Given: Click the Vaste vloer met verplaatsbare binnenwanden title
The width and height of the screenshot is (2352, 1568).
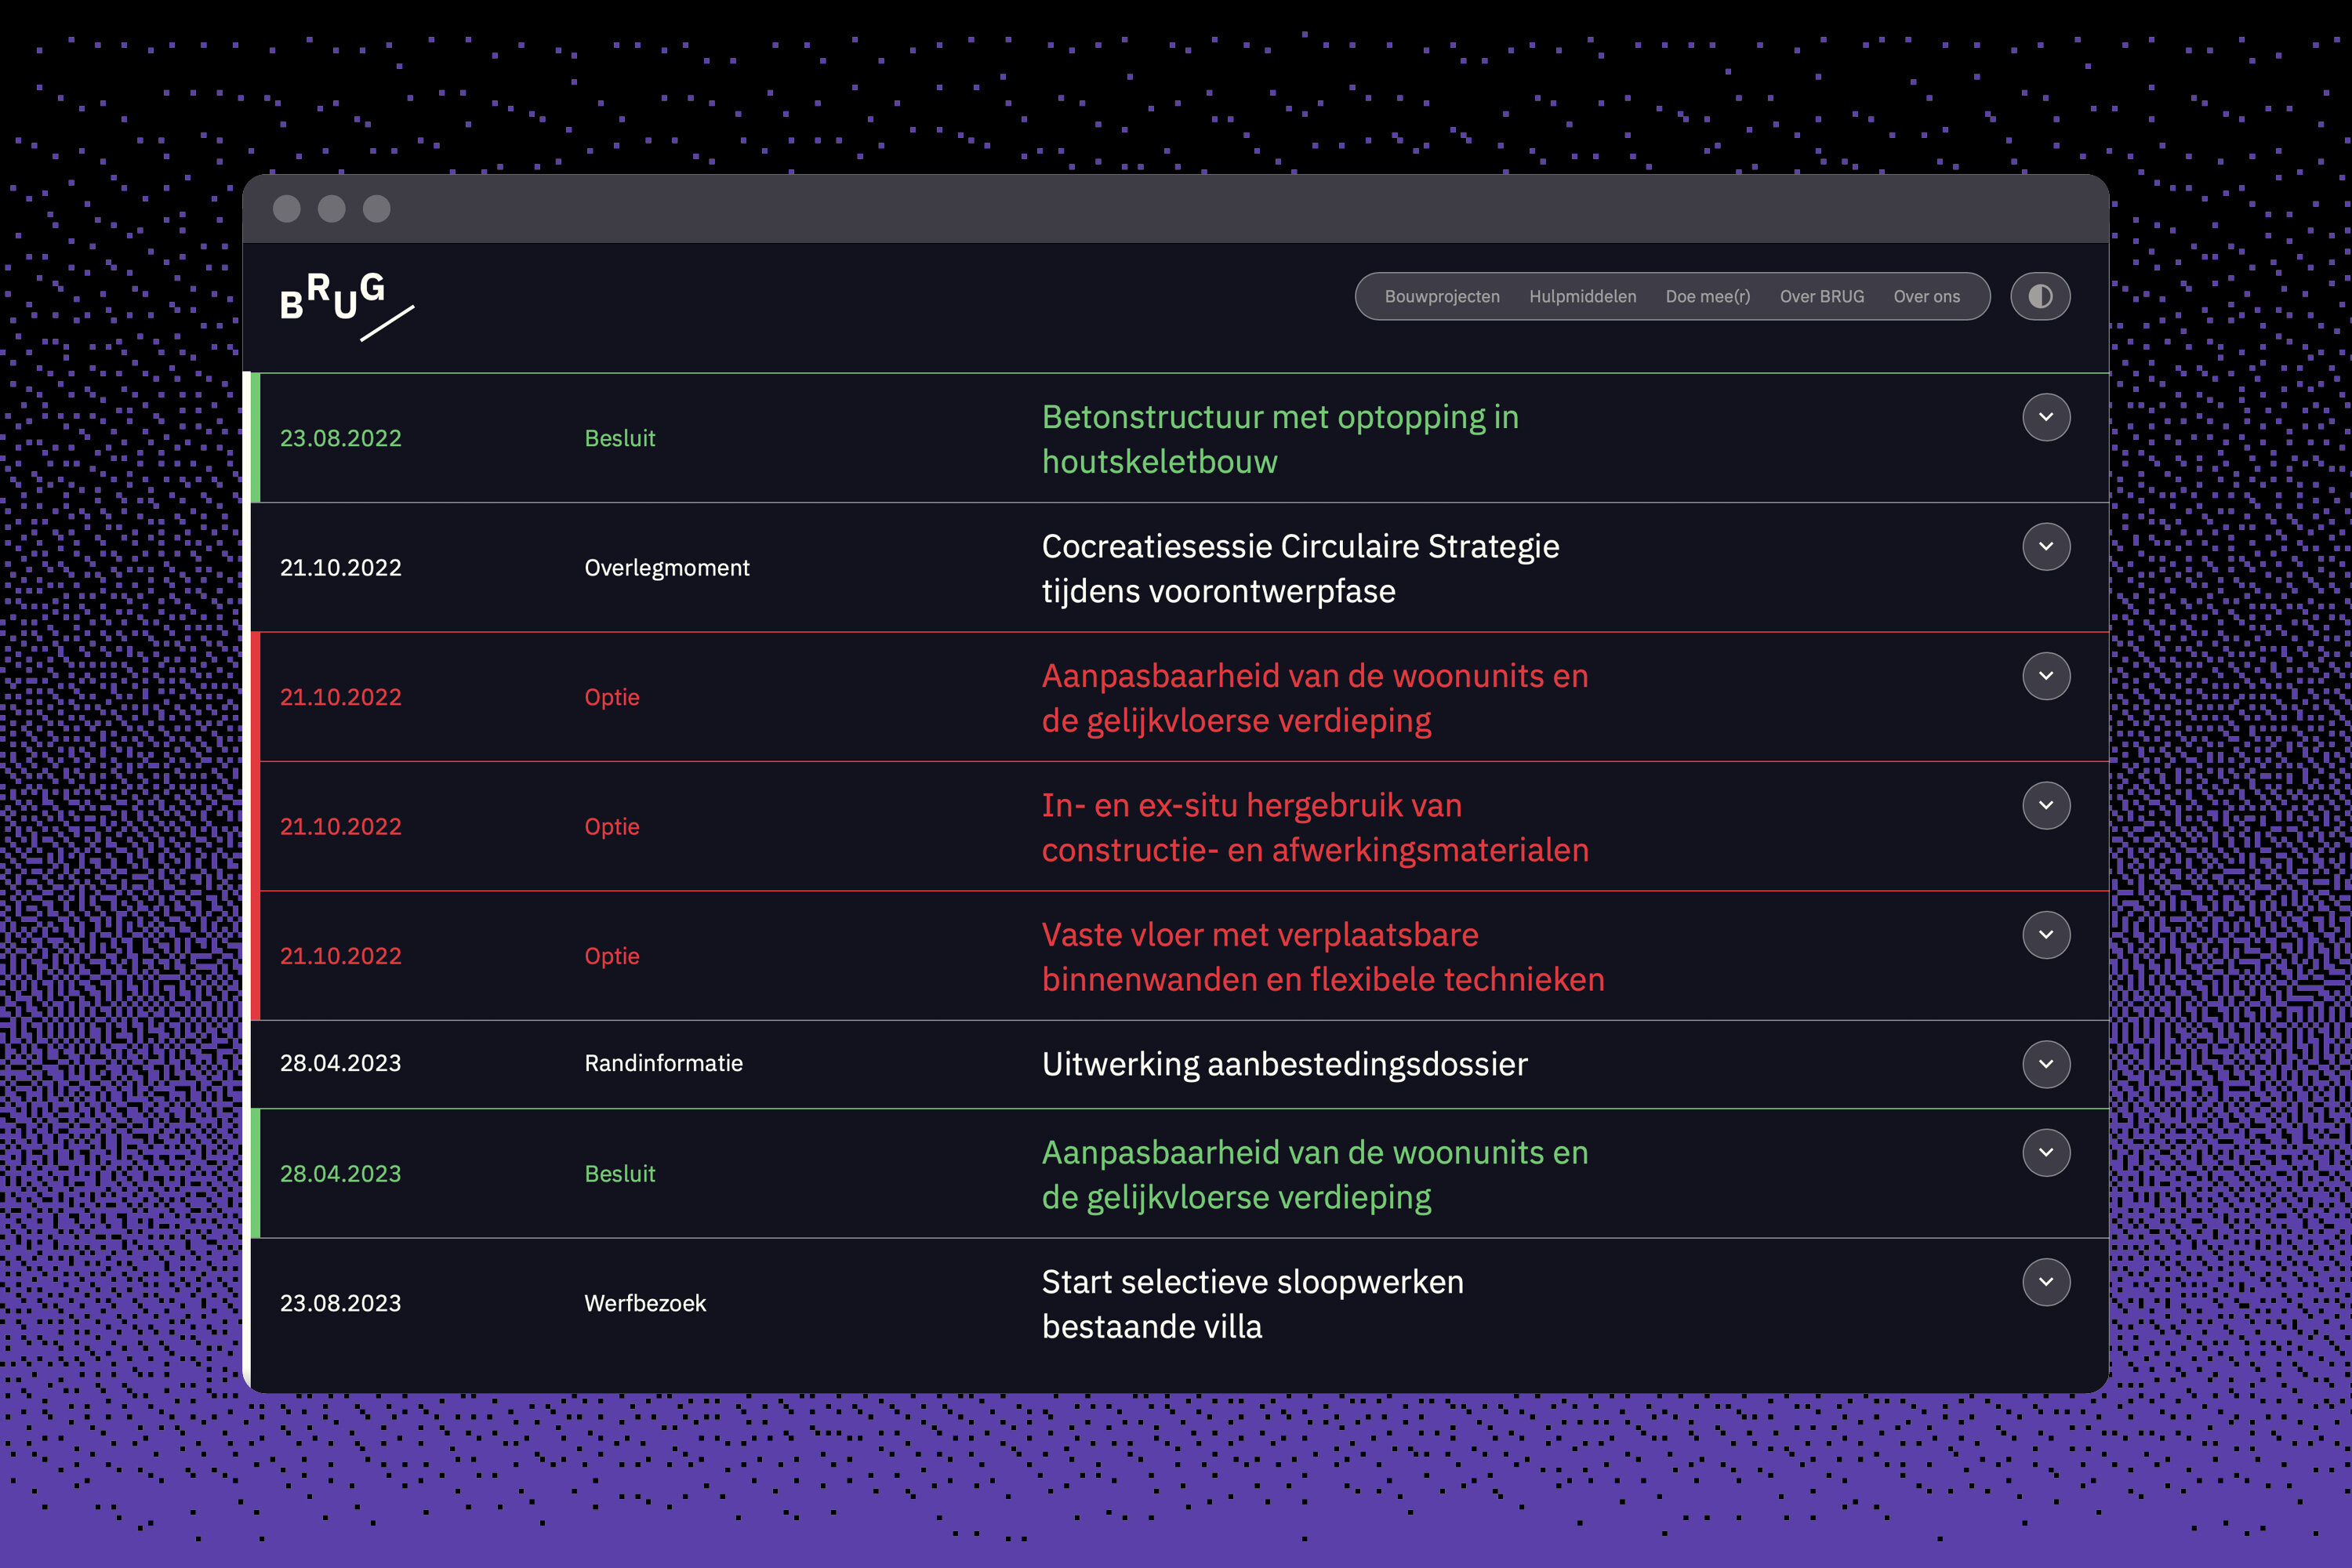Looking at the screenshot, I should pyautogui.click(x=1323, y=956).
